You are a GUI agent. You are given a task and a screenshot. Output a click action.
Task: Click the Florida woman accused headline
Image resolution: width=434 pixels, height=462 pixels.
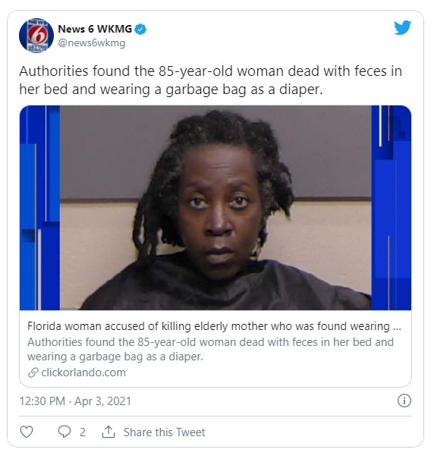point(214,326)
